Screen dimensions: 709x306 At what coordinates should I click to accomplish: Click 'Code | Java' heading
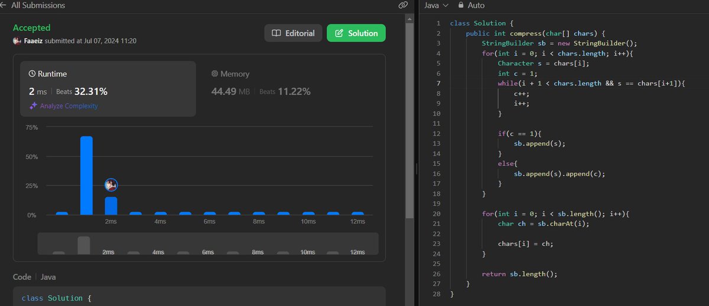point(34,277)
